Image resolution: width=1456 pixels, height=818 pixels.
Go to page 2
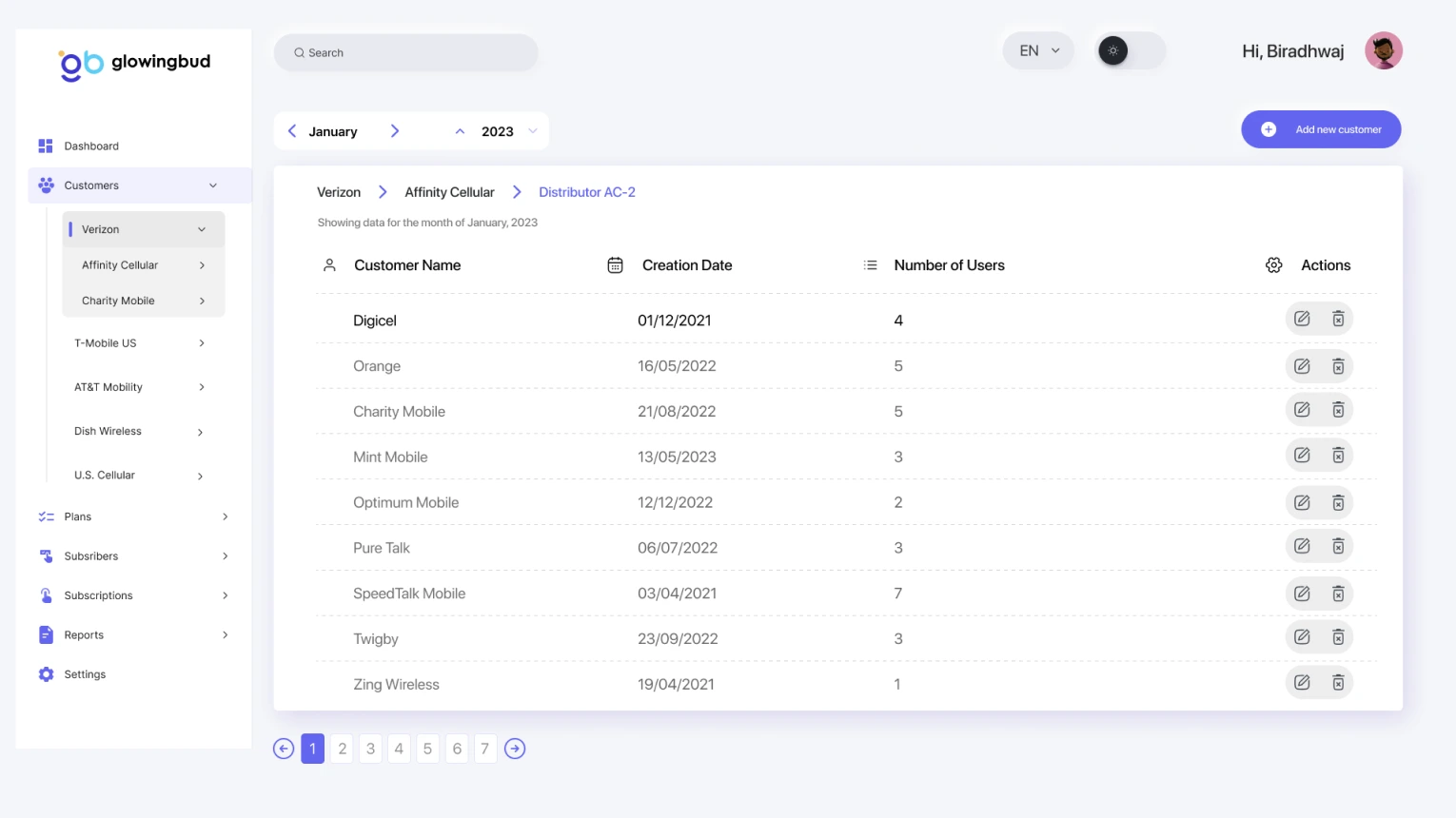click(x=343, y=749)
